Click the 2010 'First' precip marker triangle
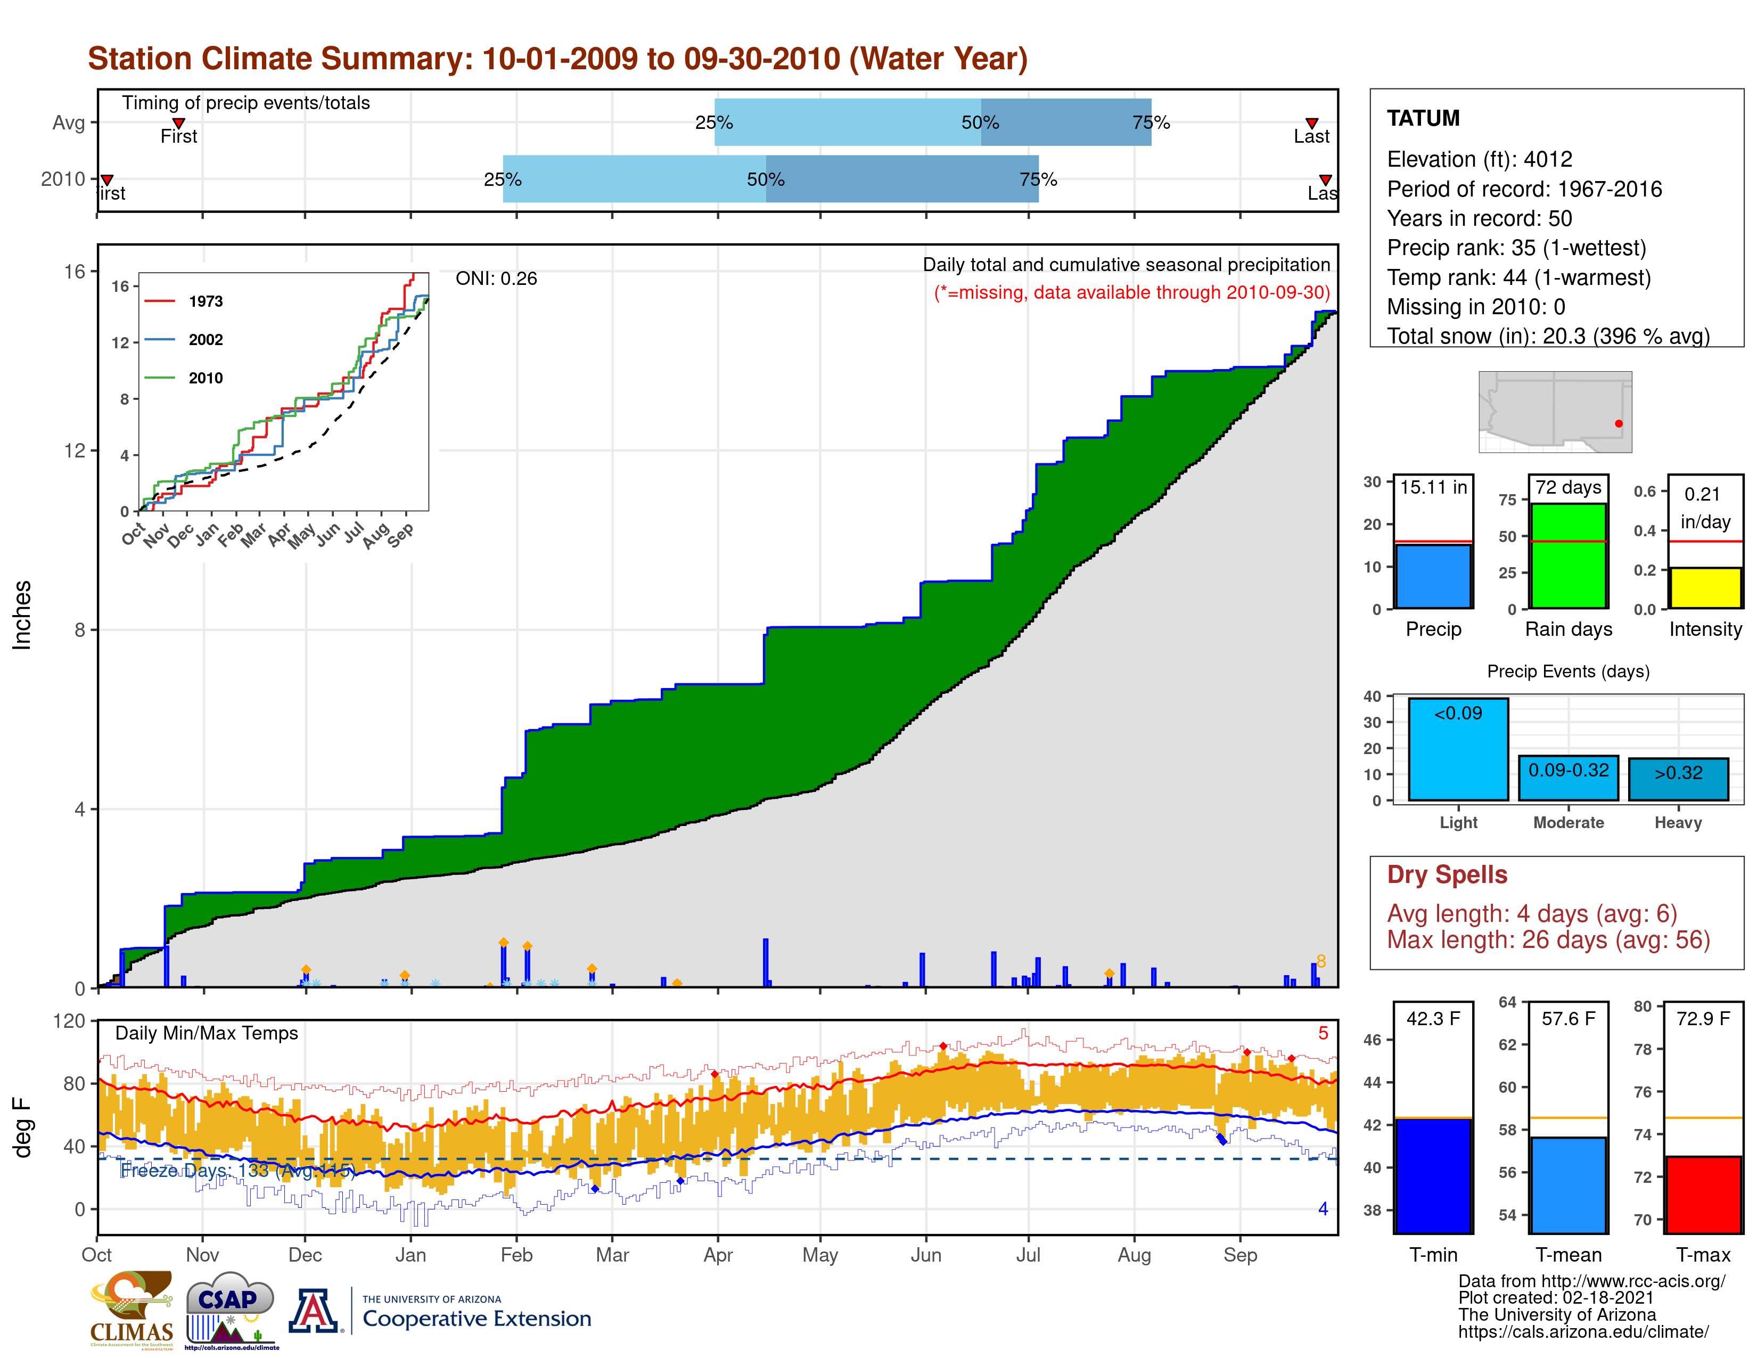The width and height of the screenshot is (1757, 1358). (107, 180)
